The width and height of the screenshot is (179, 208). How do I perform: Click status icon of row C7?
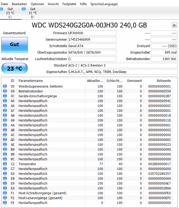point(5,169)
